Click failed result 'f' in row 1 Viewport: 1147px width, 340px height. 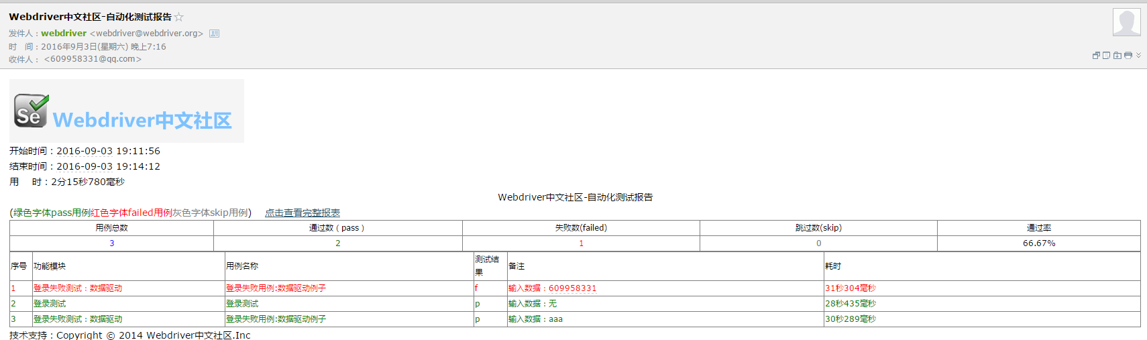(476, 288)
